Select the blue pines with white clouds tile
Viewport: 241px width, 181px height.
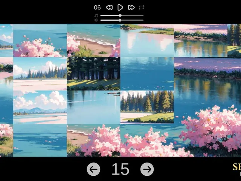[x=40, y=74]
